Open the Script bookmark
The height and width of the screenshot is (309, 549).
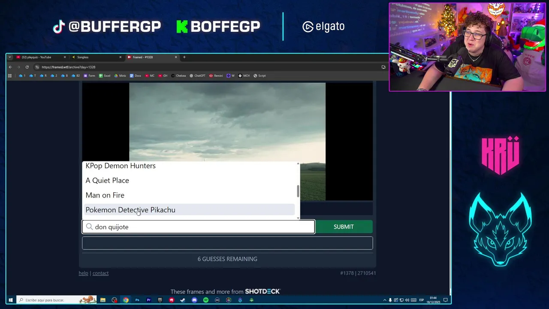click(259, 76)
